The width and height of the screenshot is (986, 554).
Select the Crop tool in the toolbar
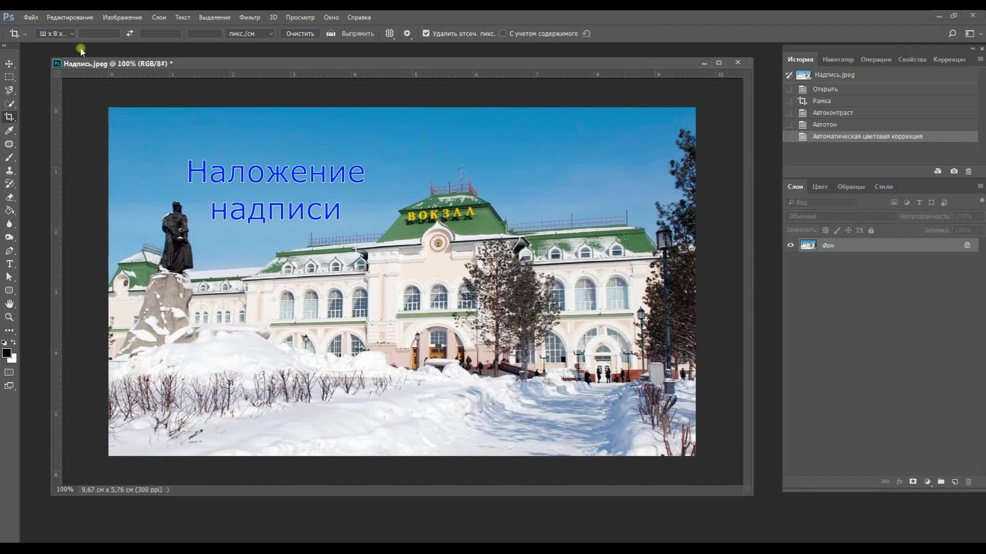(9, 116)
